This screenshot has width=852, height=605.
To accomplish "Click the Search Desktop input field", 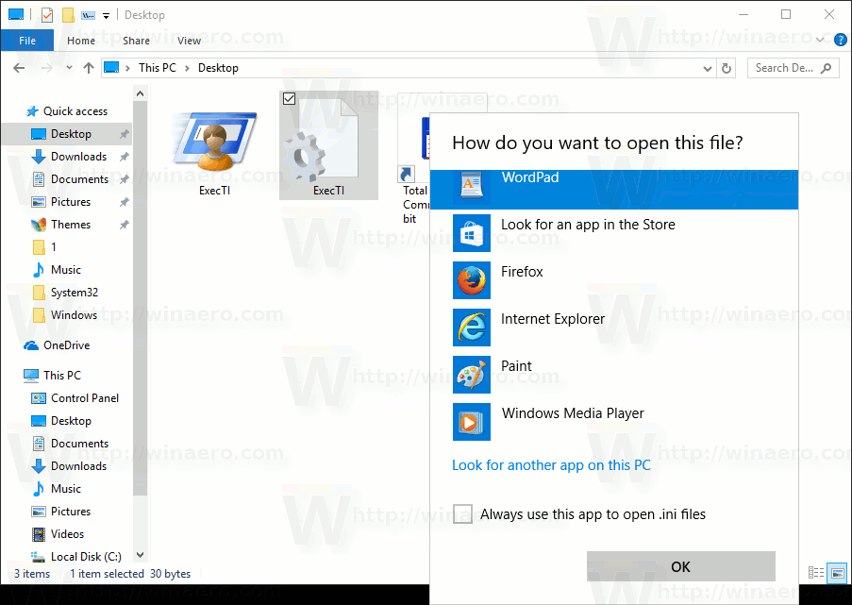I will pos(784,68).
